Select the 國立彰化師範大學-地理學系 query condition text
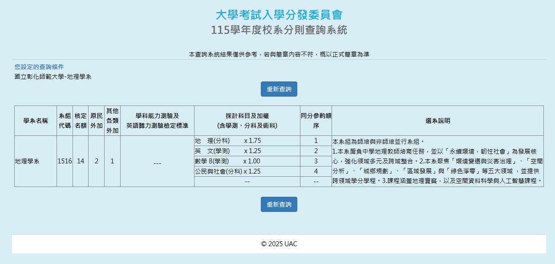Viewport: 555px width, 264px height. pyautogui.click(x=53, y=77)
